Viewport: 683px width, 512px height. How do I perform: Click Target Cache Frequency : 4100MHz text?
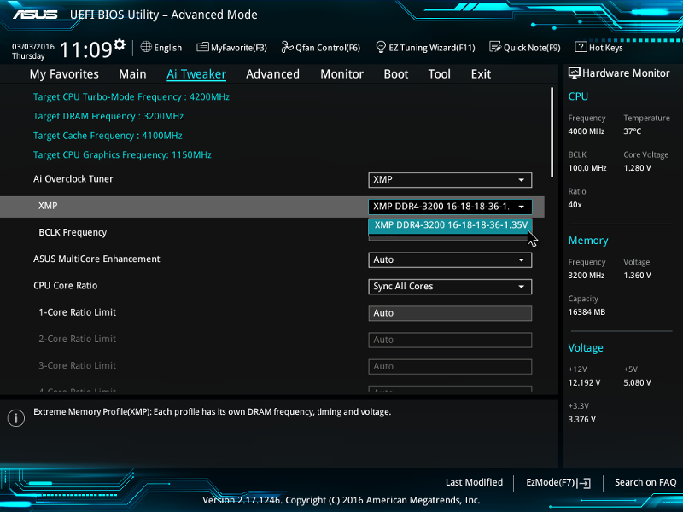tap(108, 136)
